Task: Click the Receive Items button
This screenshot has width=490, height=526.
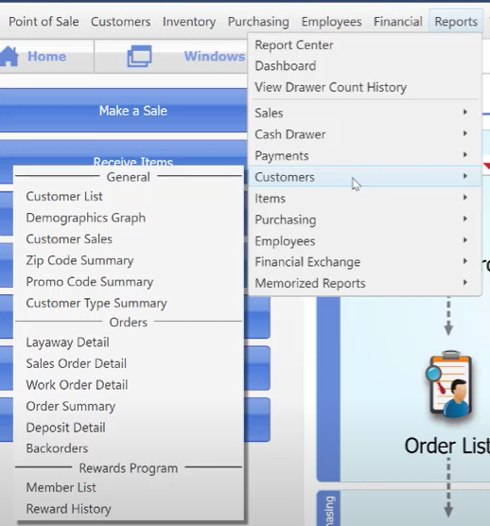Action: tap(133, 162)
